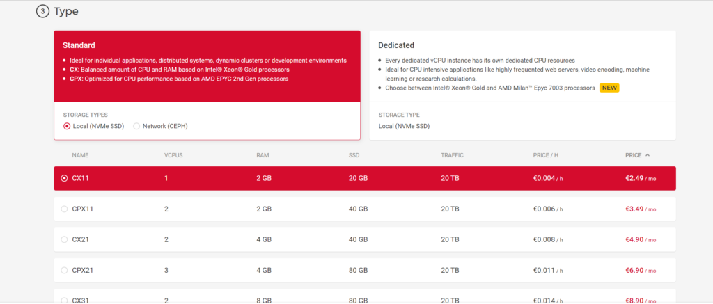Choose the CPX21 server plan
Image resolution: width=713 pixels, height=304 pixels.
[x=65, y=270]
